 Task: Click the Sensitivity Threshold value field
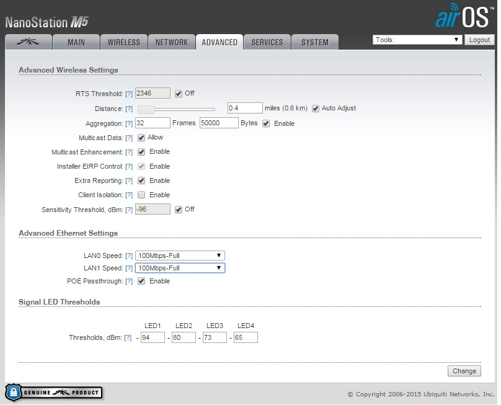click(153, 209)
